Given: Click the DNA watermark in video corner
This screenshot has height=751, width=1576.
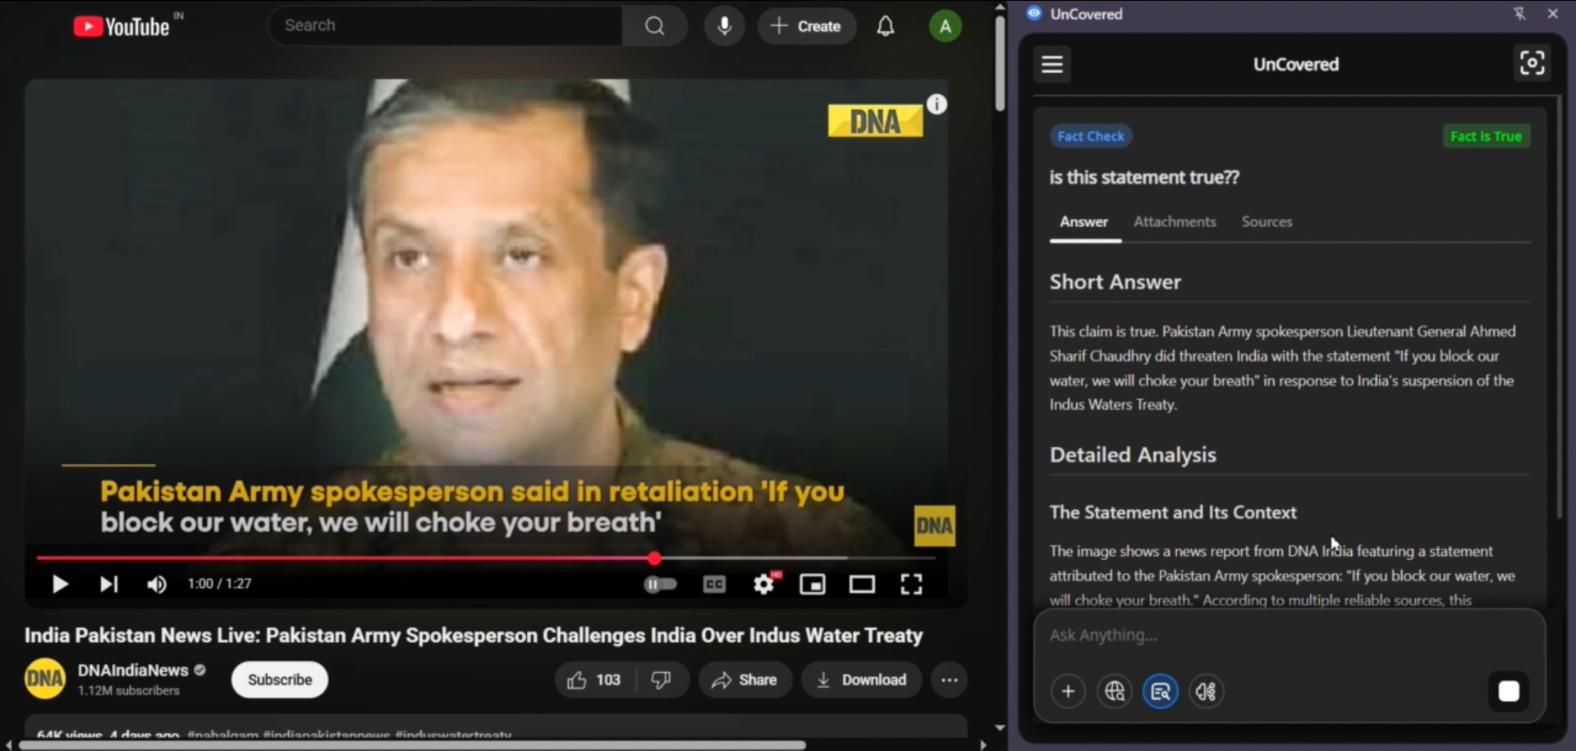Looking at the screenshot, I should pos(934,526).
